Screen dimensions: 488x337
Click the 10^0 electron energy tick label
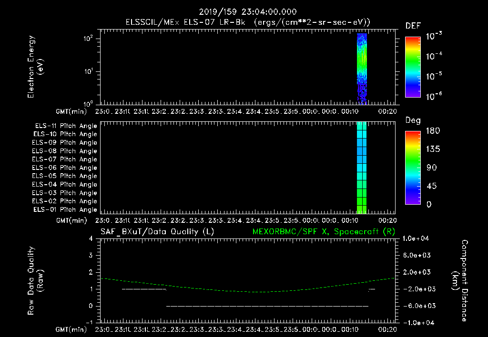(x=88, y=103)
